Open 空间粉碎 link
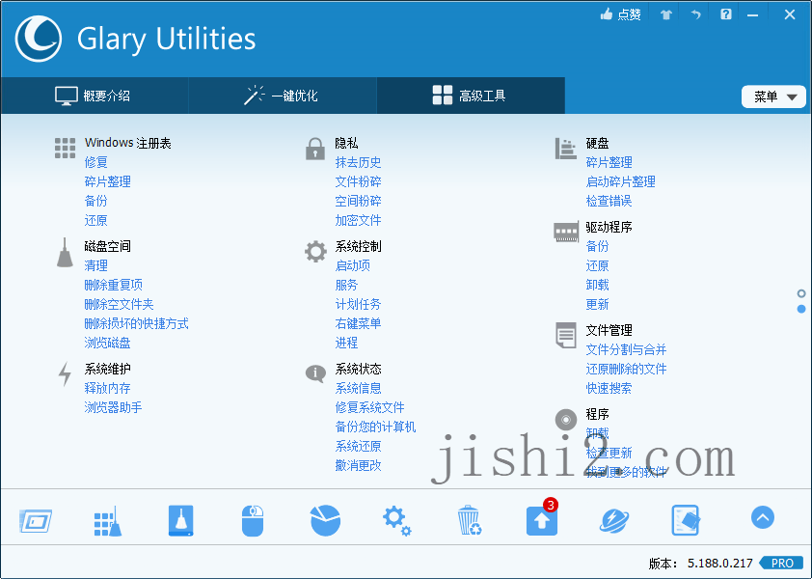Viewport: 812px width, 579px height. 359,201
